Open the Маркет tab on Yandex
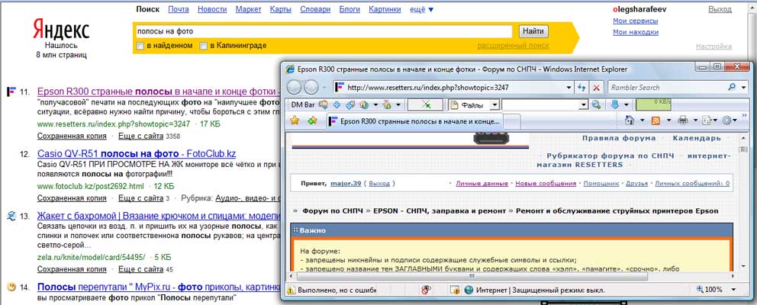This screenshot has width=757, height=305. (248, 9)
